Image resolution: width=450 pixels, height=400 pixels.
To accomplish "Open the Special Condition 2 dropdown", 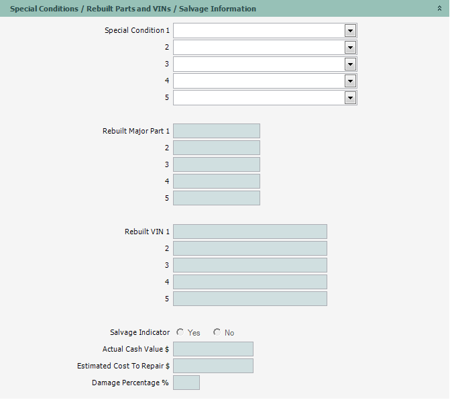I will 350,48.
